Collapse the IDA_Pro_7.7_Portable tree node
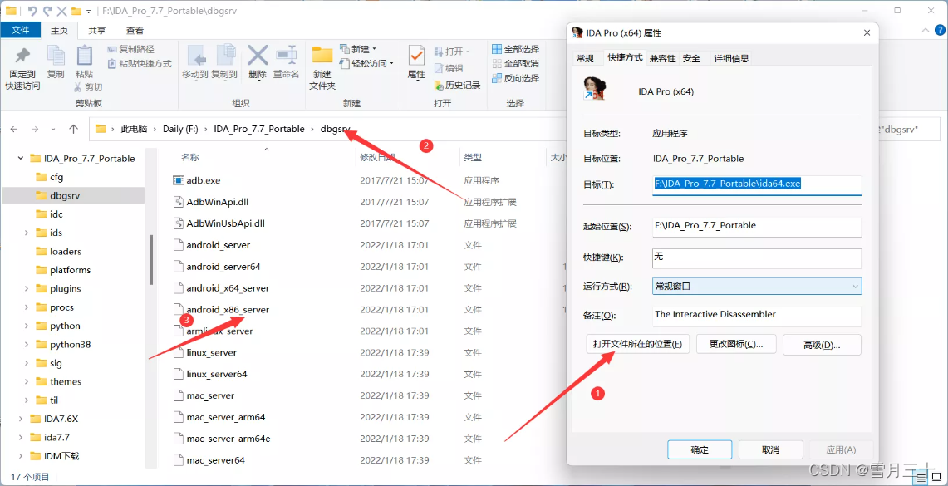 coord(21,159)
